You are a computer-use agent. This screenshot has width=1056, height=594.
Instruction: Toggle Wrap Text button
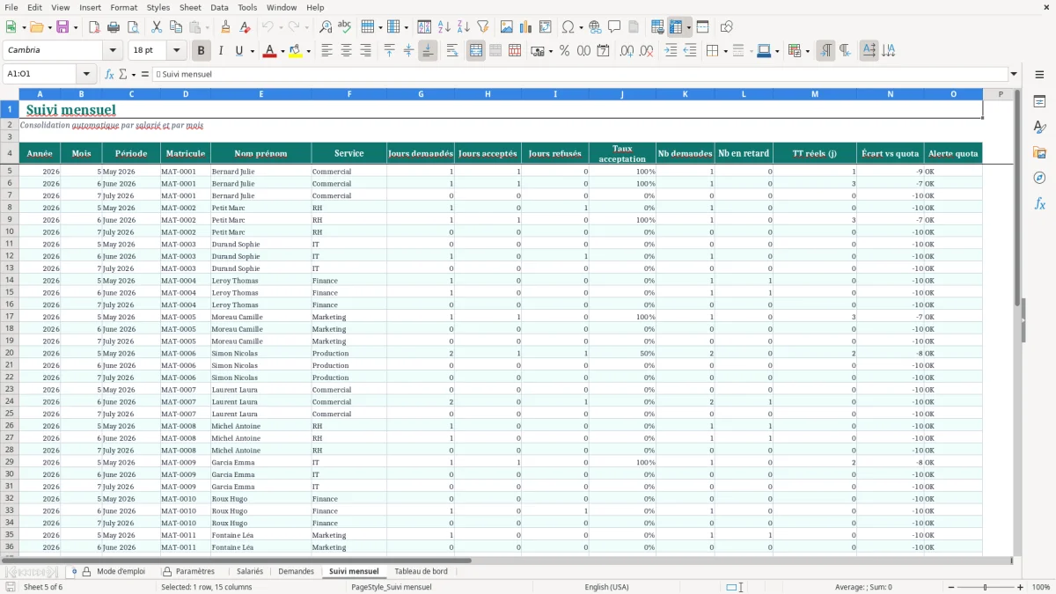[x=451, y=51]
